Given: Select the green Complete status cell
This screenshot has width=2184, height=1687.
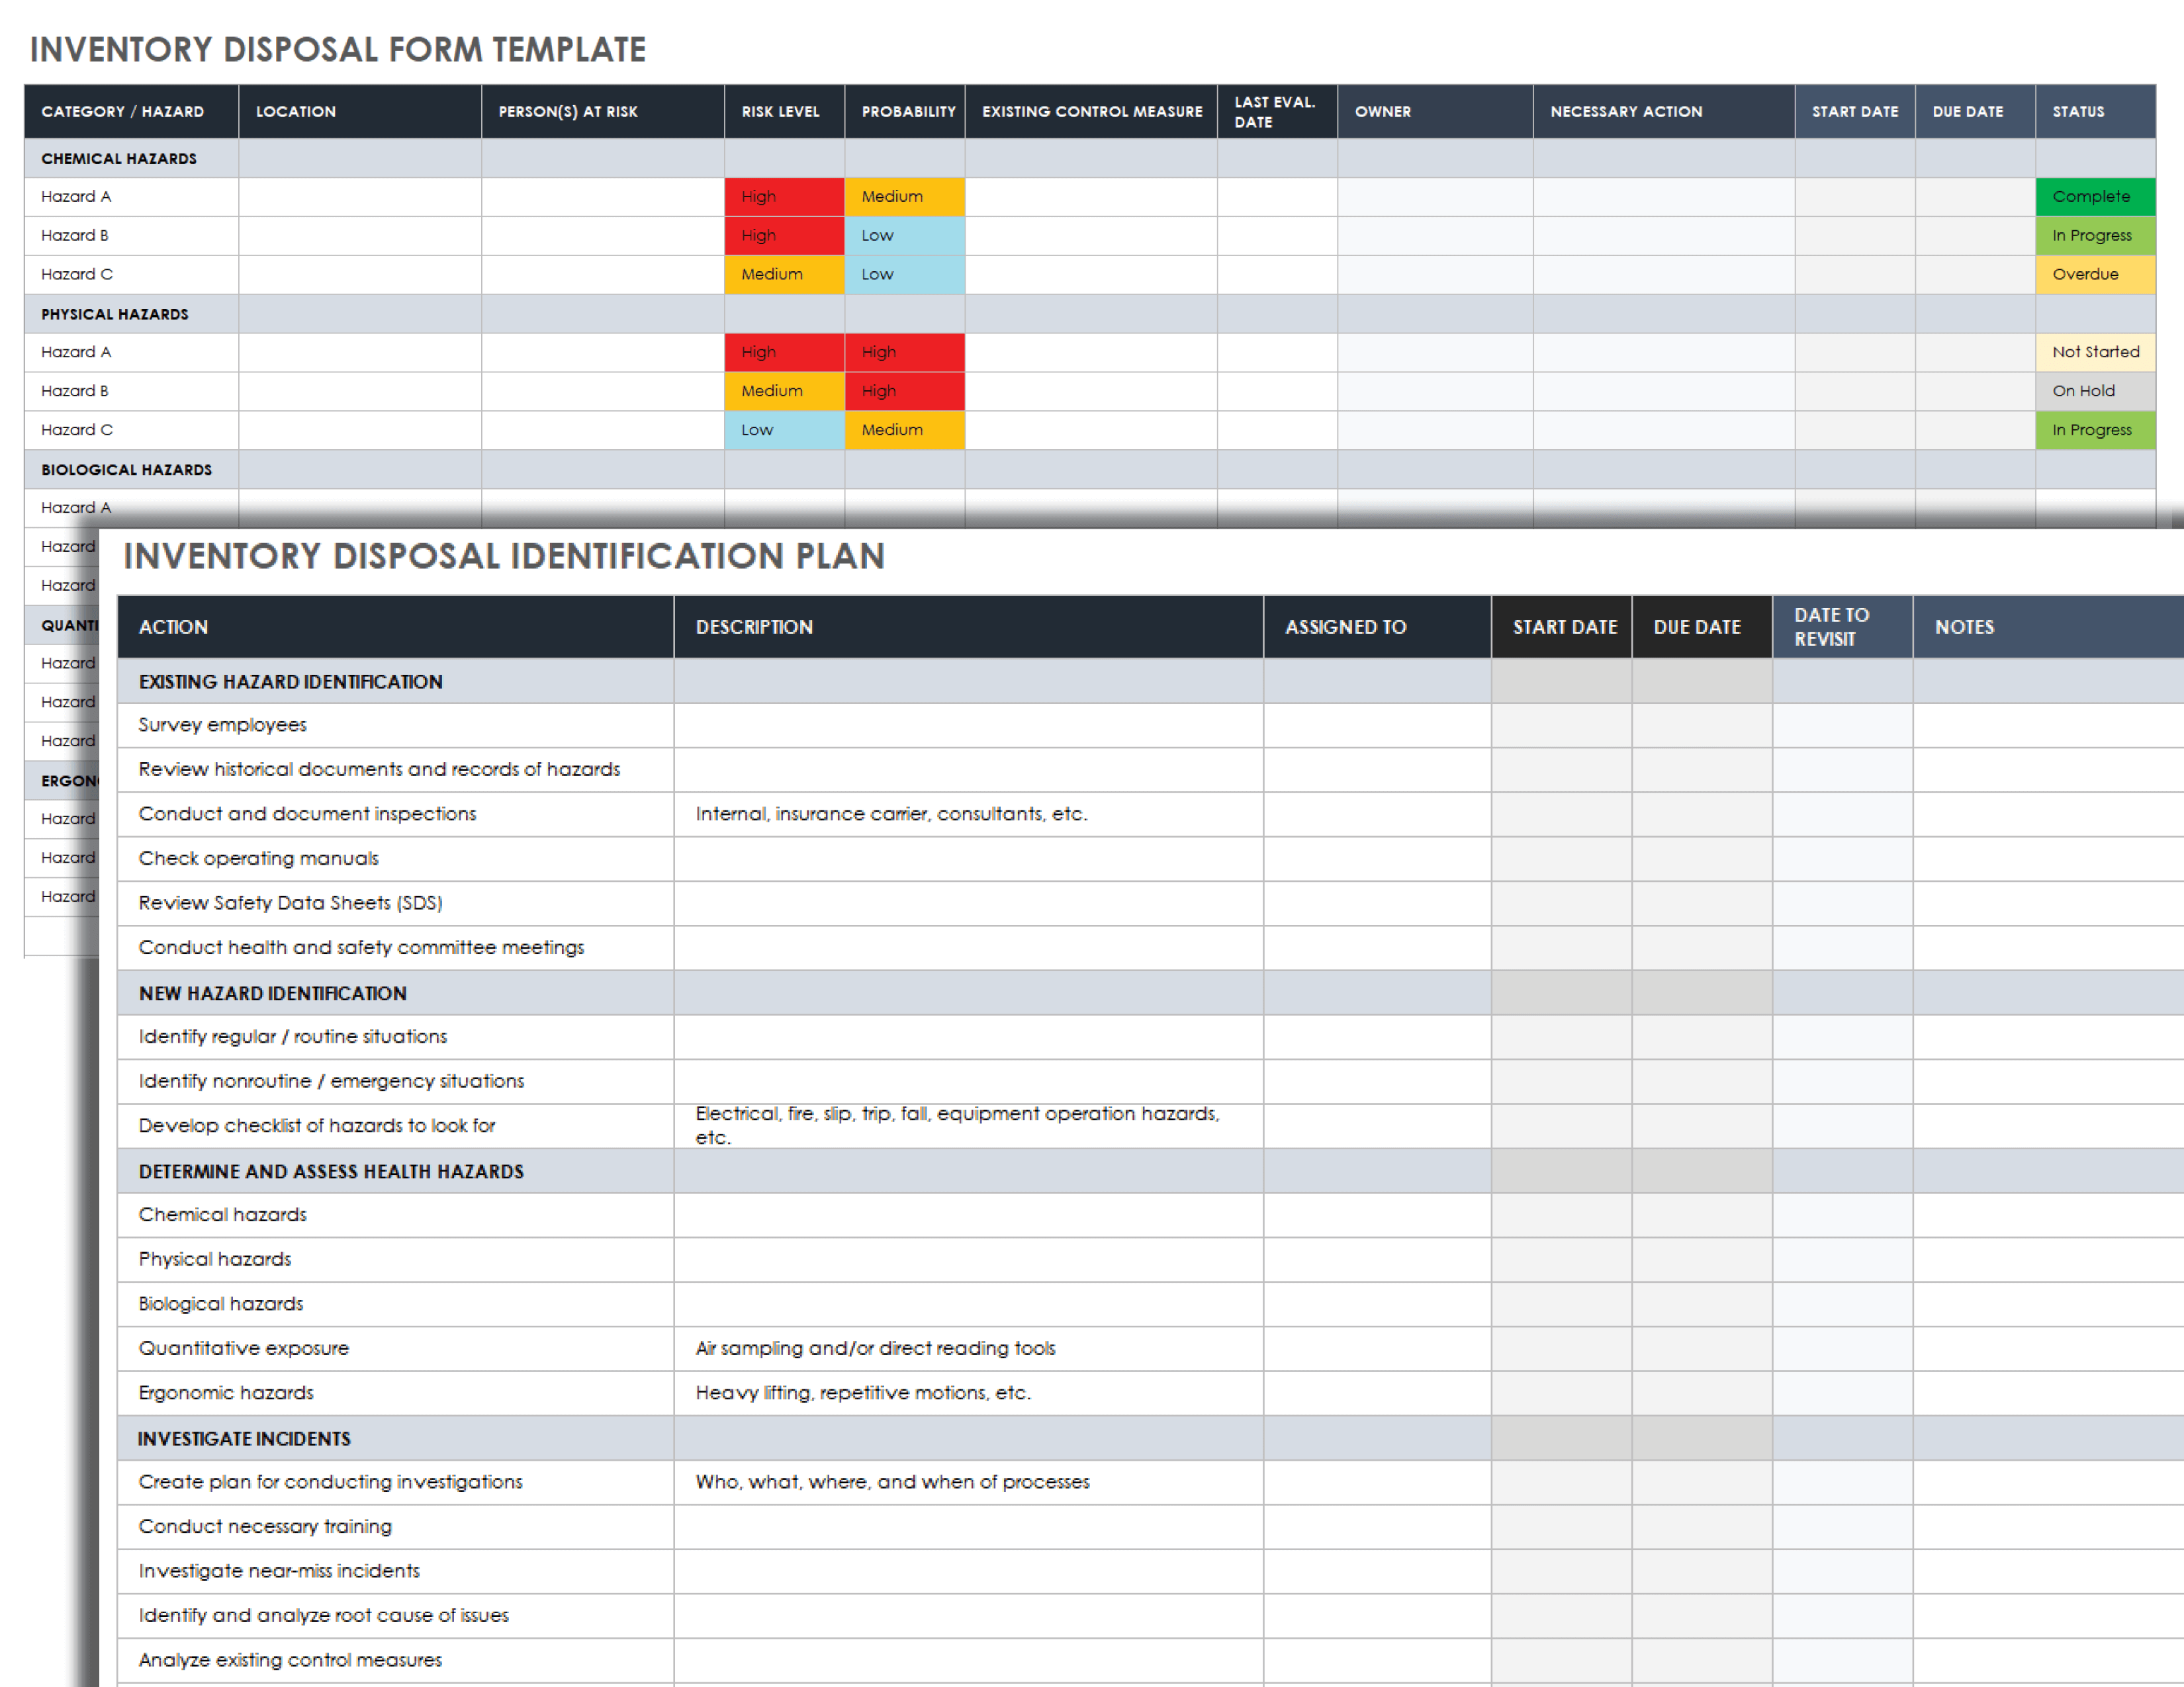Looking at the screenshot, I should tap(2094, 197).
